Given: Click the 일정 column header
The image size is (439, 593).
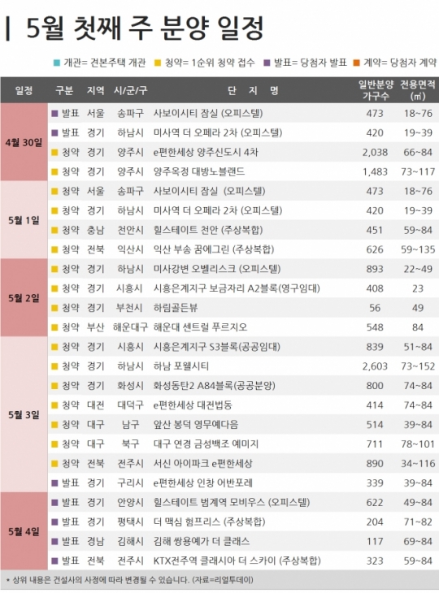Looking at the screenshot, I should point(24,90).
